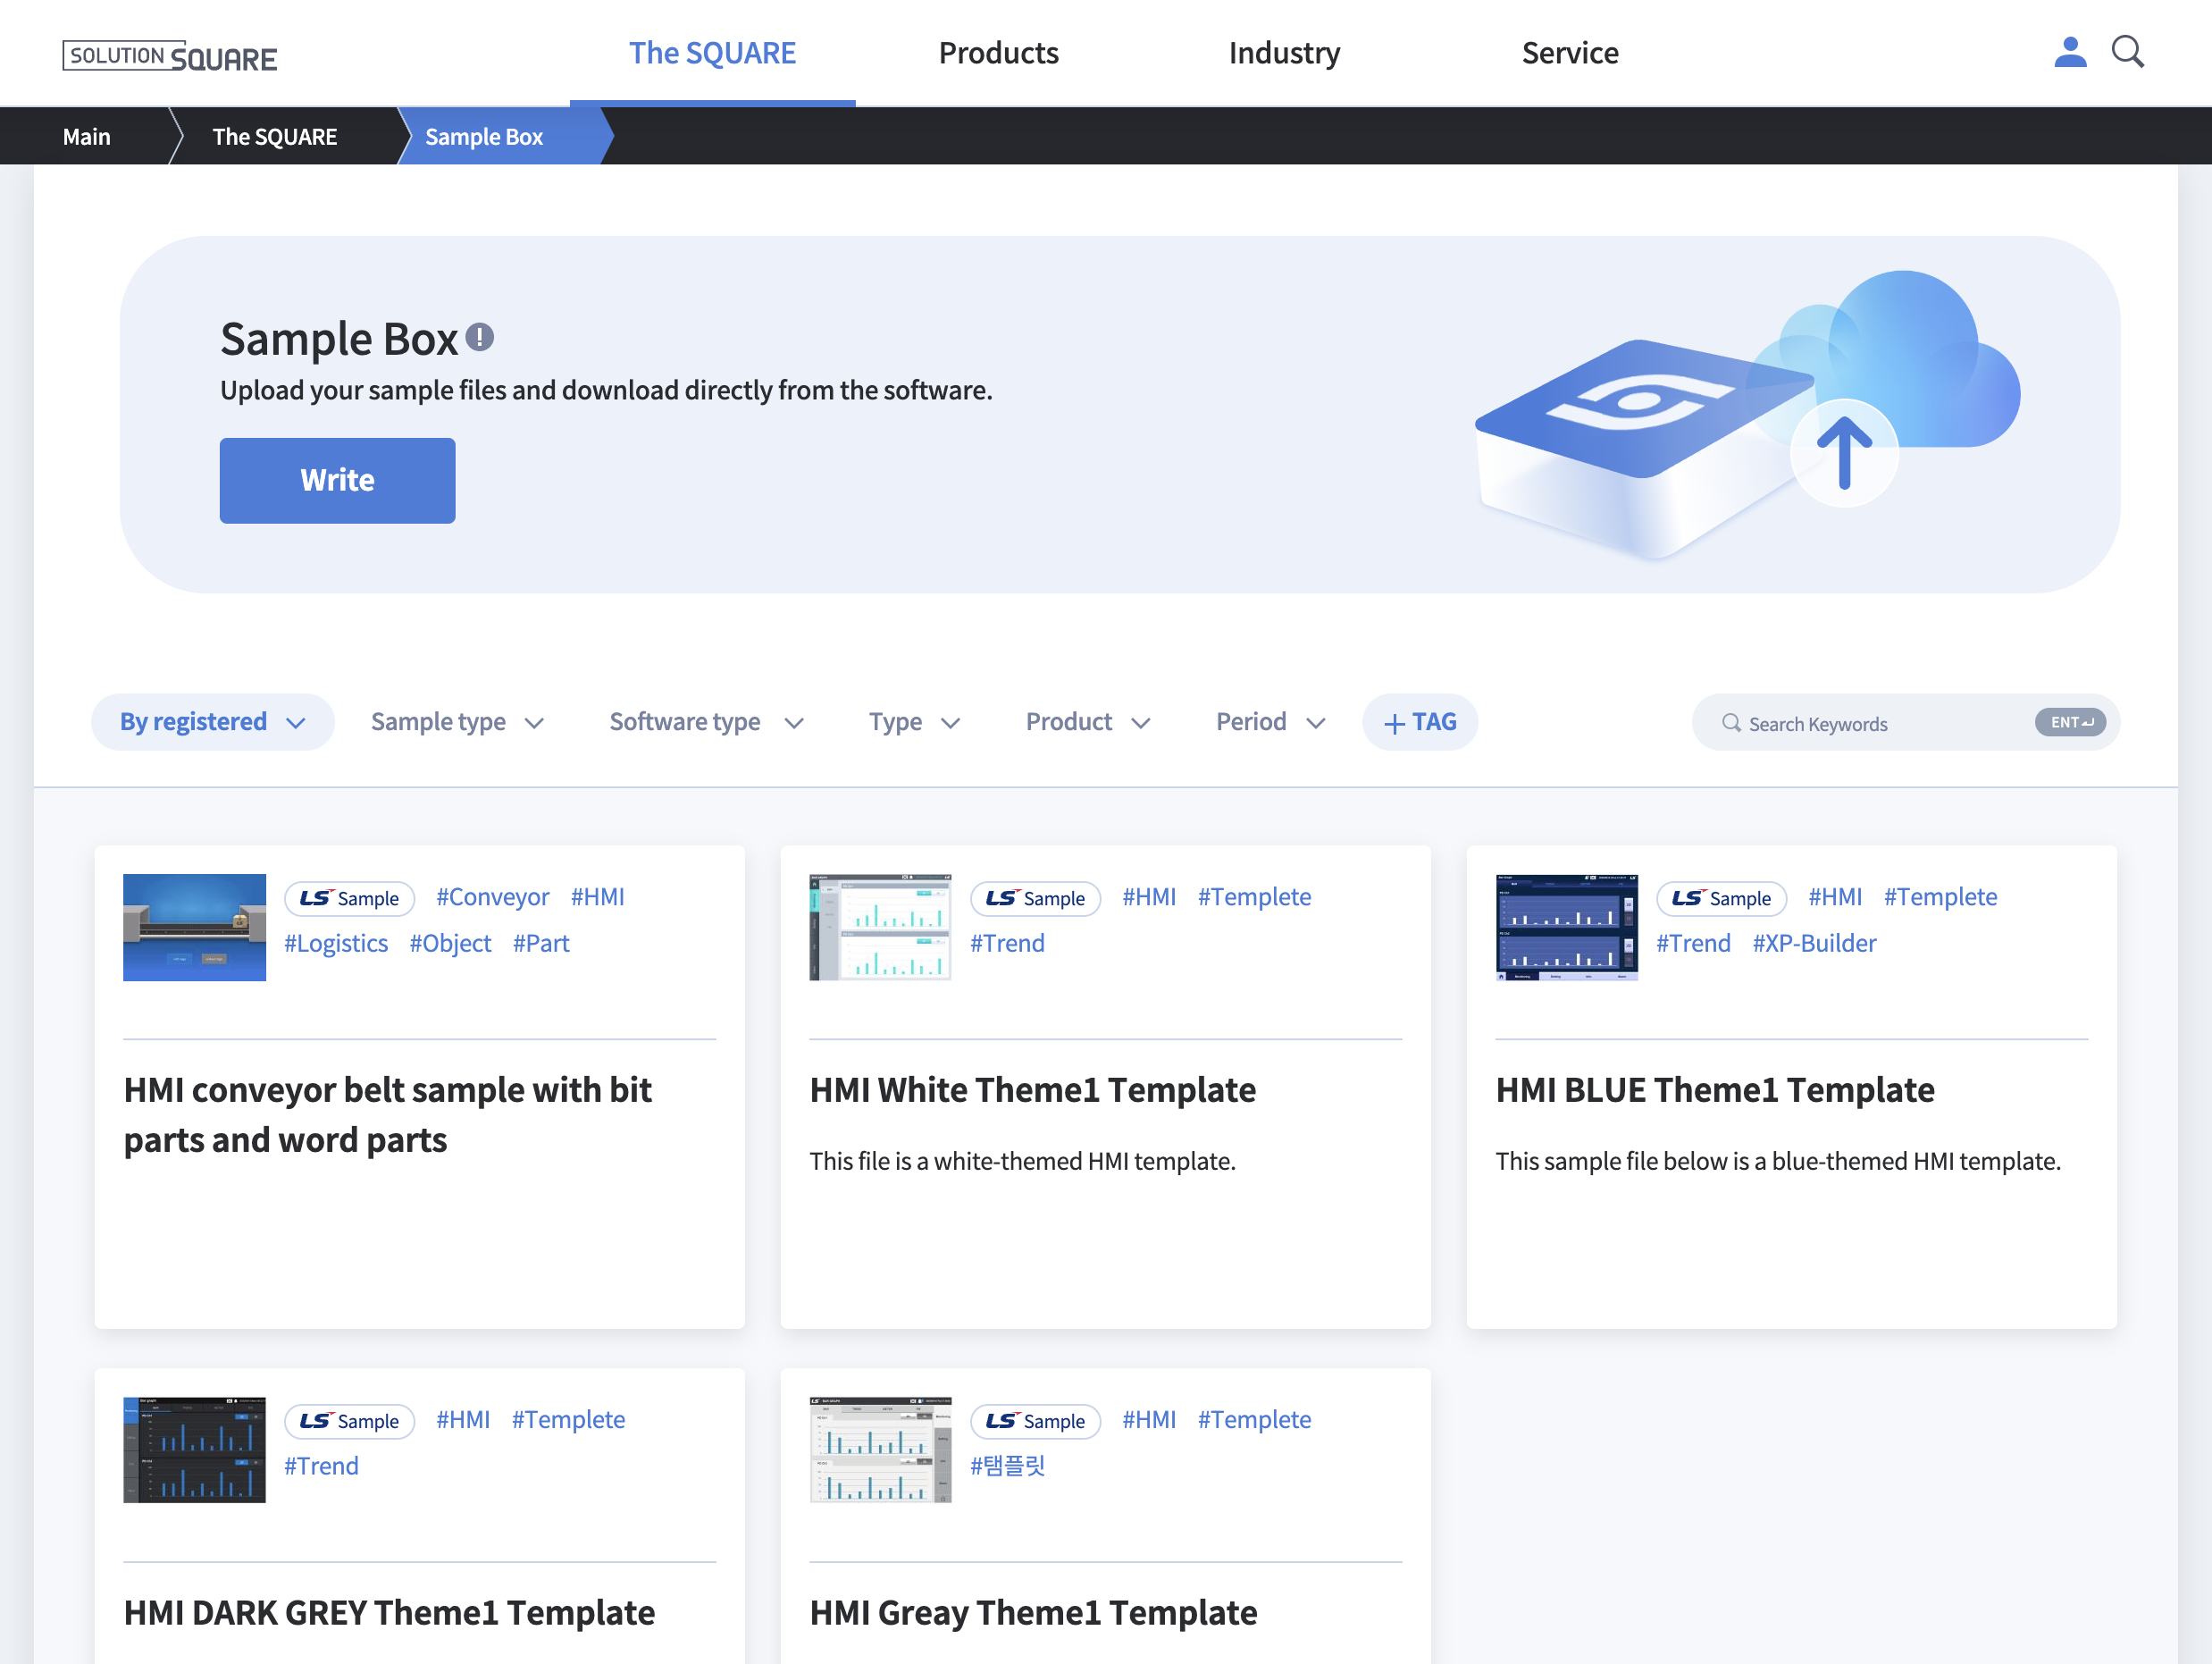Open HMI BLUE Theme1 Template title
Screen dimensions: 2212x1664
coord(1716,1089)
